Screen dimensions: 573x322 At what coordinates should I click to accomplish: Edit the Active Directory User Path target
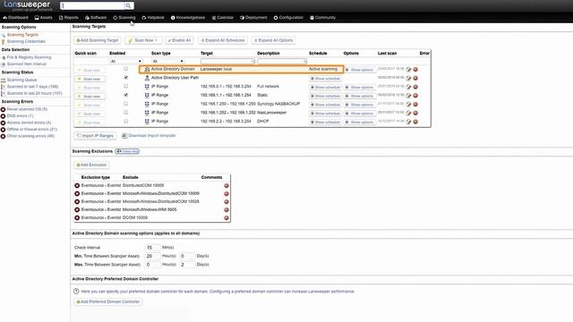[408, 78]
